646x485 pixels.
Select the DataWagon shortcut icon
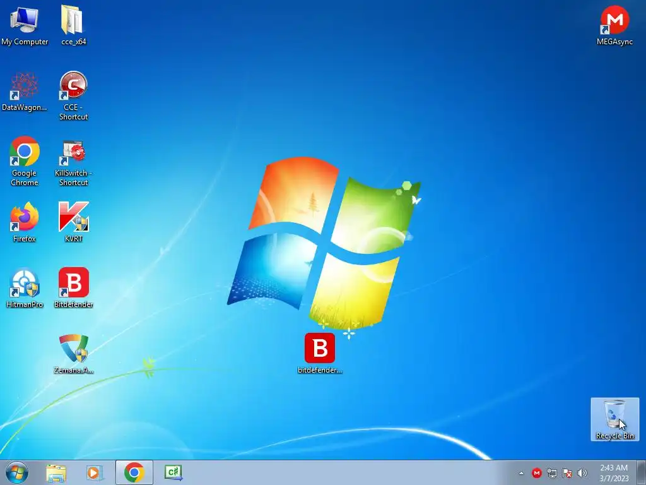tap(25, 92)
